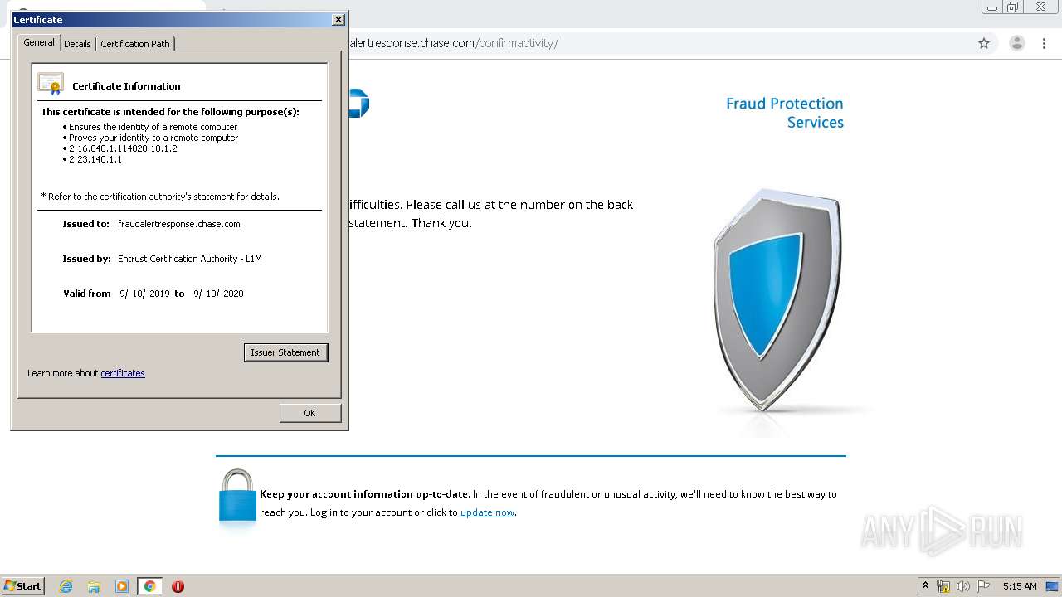The height and width of the screenshot is (597, 1062).
Task: Open the network tray icon
Action: (943, 586)
